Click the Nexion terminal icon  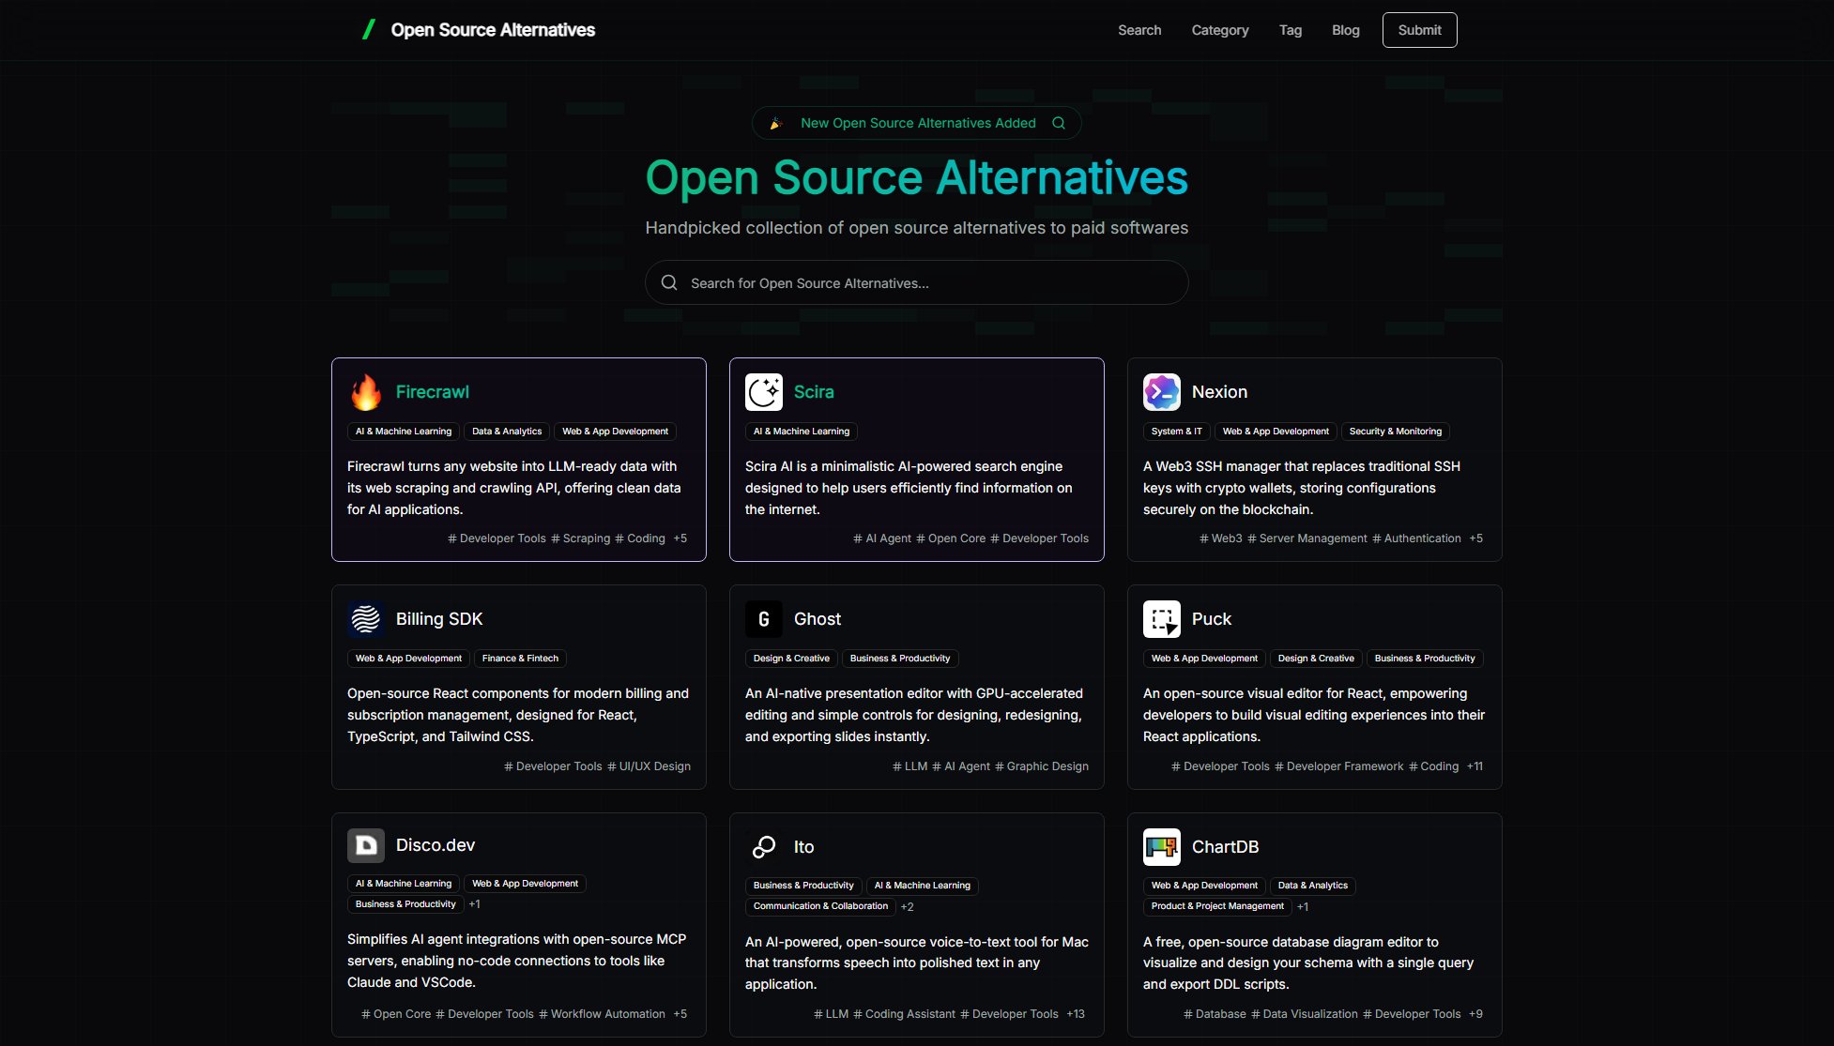click(x=1162, y=392)
